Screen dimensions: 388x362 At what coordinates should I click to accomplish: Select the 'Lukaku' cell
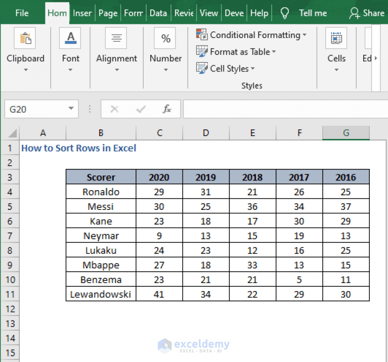click(101, 250)
